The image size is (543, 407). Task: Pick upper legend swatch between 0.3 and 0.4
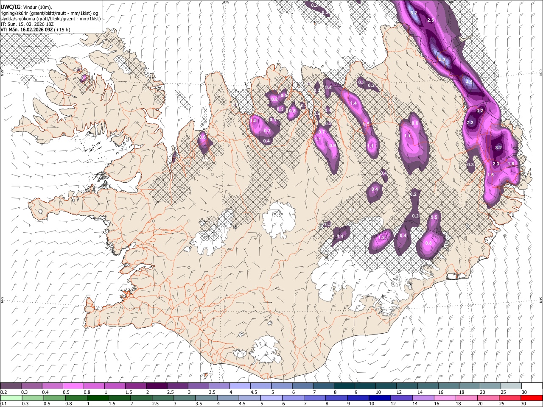(x=31, y=386)
